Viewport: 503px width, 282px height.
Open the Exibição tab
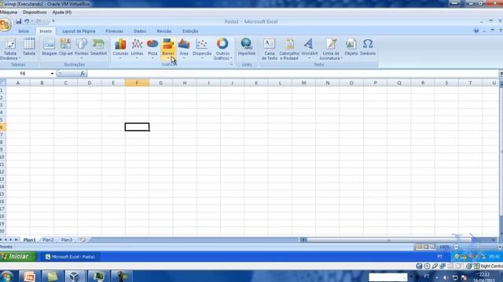(x=190, y=31)
